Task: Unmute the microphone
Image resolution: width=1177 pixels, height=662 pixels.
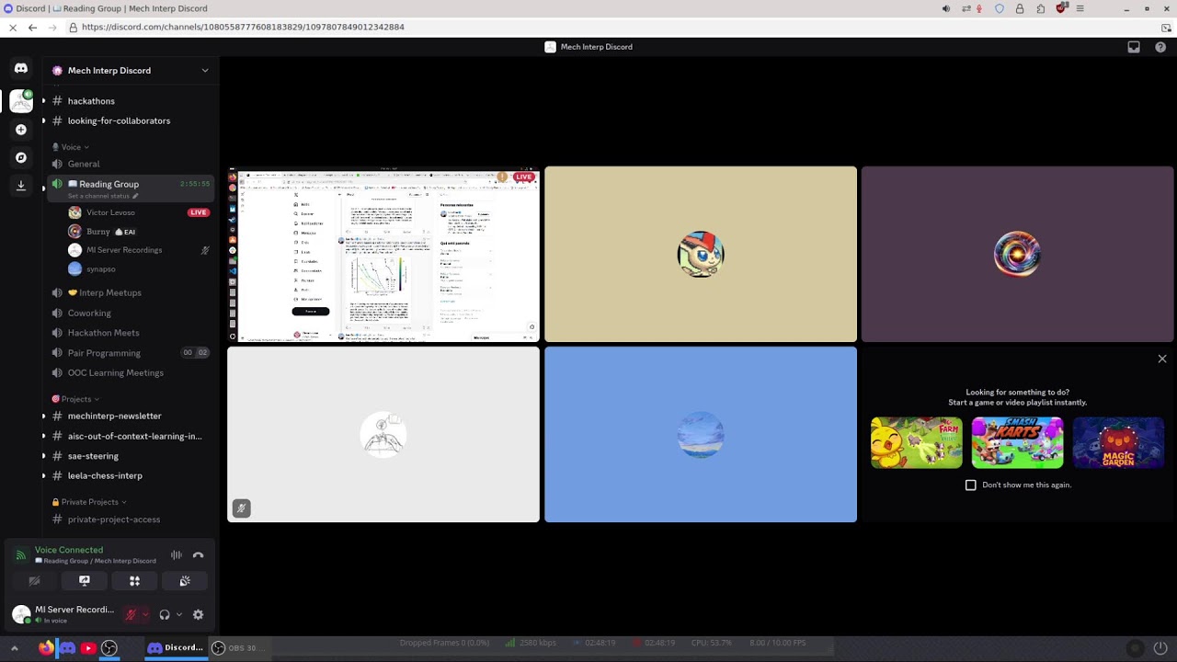Action: [131, 615]
